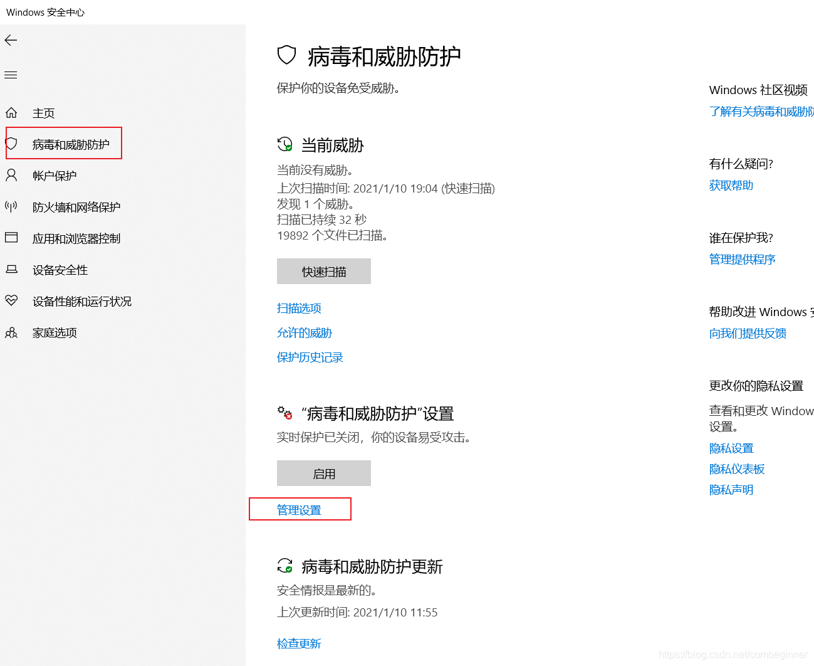Click the 有什么疑问? heading

coord(741,164)
